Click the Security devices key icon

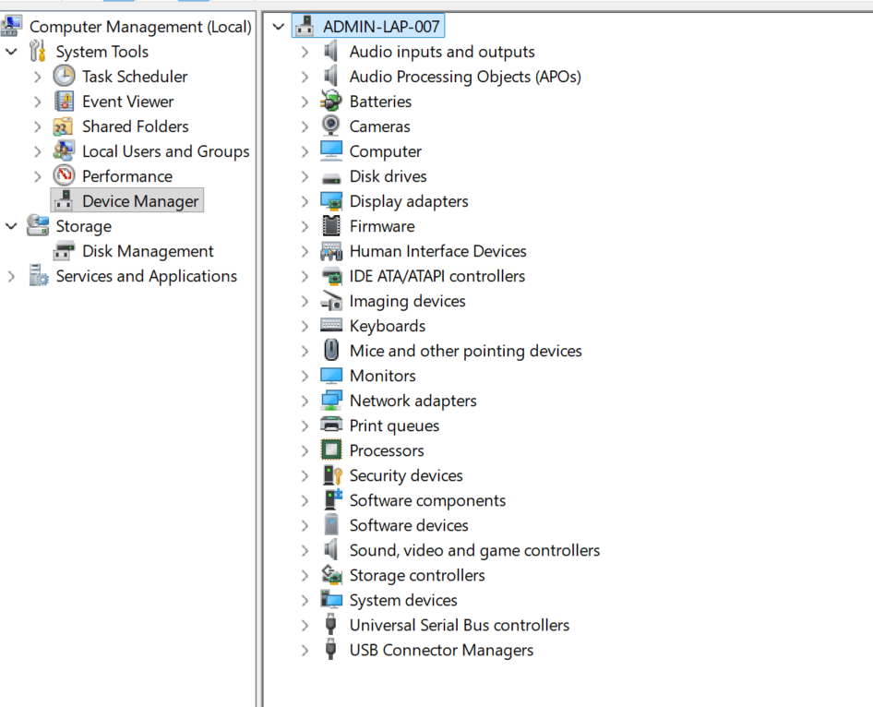[332, 474]
